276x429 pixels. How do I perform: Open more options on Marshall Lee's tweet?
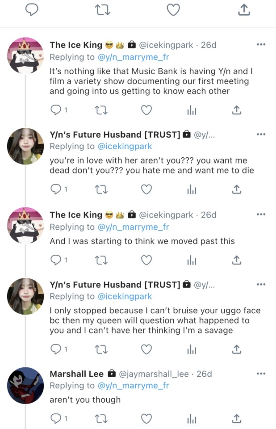261,374
